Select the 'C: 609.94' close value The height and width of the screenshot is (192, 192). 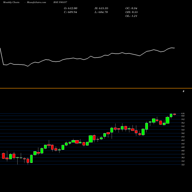click(71, 12)
